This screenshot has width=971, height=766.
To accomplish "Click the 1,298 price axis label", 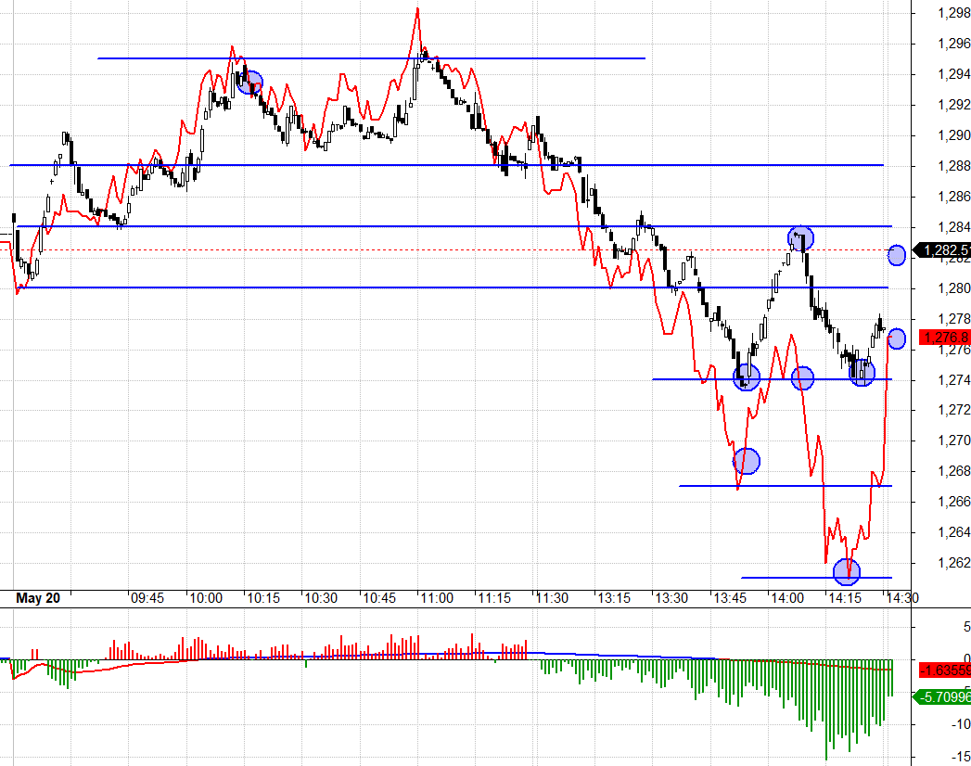I will pos(954,13).
